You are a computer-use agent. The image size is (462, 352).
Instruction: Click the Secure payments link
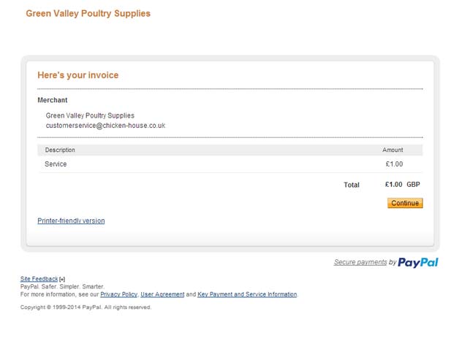[x=360, y=262]
